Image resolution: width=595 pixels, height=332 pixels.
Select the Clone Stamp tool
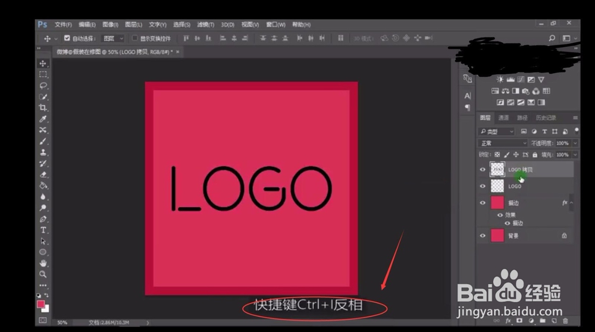(43, 152)
